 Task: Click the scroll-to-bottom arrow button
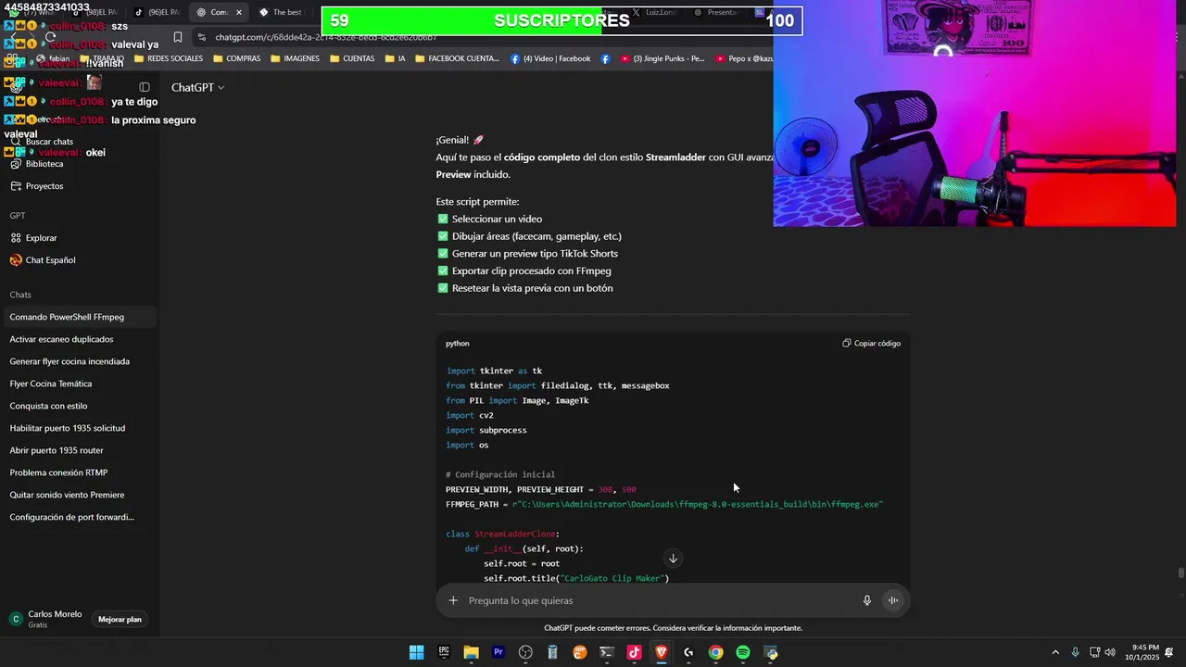(x=673, y=559)
